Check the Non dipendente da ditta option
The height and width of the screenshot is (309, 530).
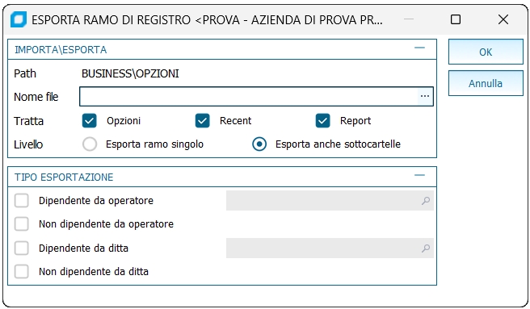pos(22,272)
